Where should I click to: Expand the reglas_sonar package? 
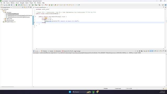pos(4,19)
